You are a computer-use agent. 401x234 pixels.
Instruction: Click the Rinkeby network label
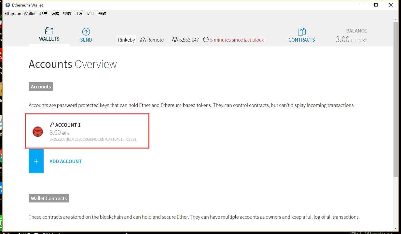126,40
